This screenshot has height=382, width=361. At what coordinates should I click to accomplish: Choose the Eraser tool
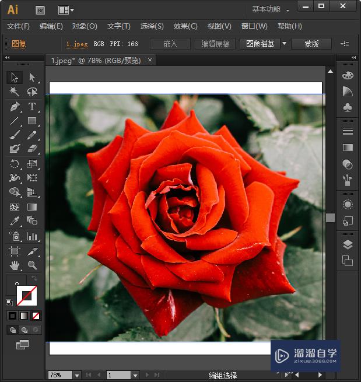32,148
